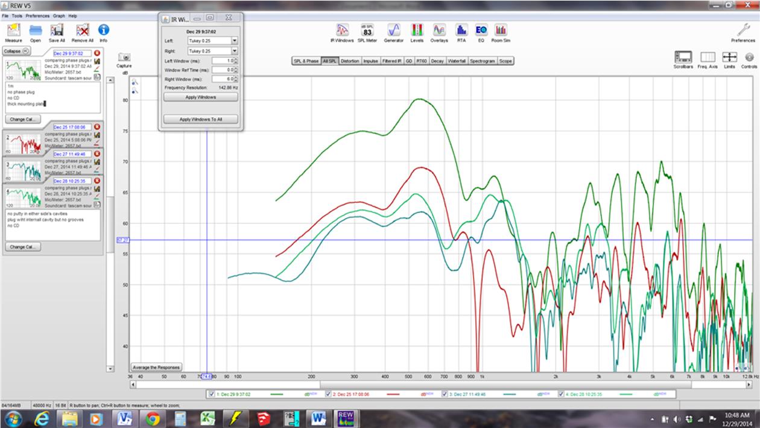Screen dimensions: 760x428
Task: Remove the Dec 25 17:08:06 measurement
Action: (97, 127)
